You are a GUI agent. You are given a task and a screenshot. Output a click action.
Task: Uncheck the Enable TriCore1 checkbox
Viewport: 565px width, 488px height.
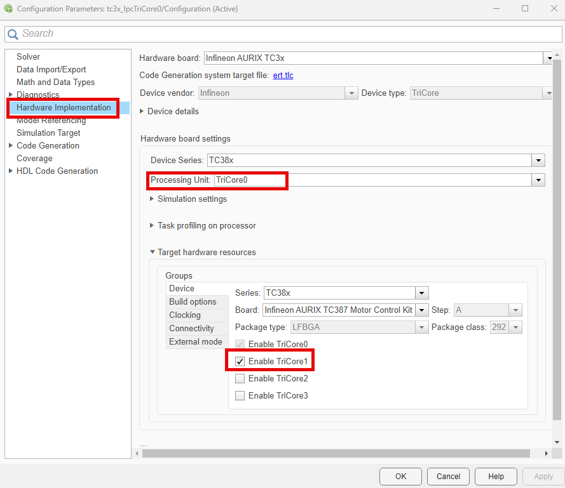[240, 360]
